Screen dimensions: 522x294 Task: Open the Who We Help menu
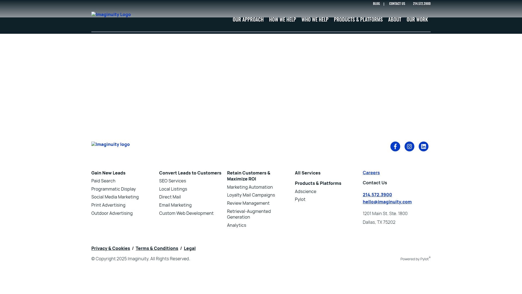click(x=315, y=20)
